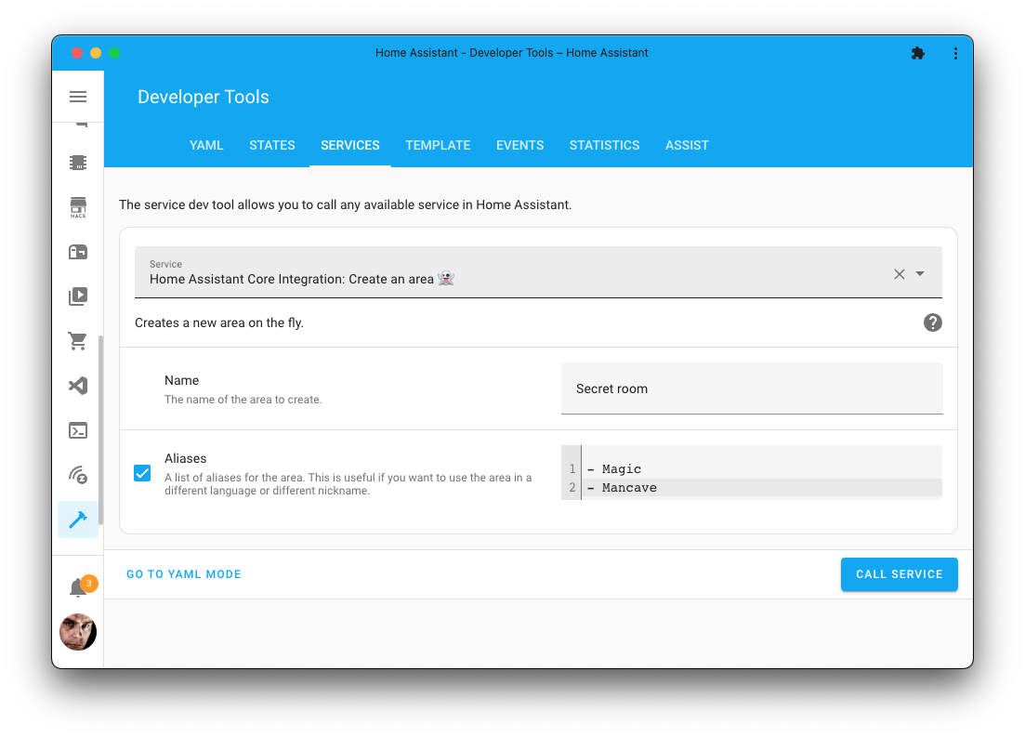Open the help question mark icon
The image size is (1025, 737).
[x=932, y=322]
